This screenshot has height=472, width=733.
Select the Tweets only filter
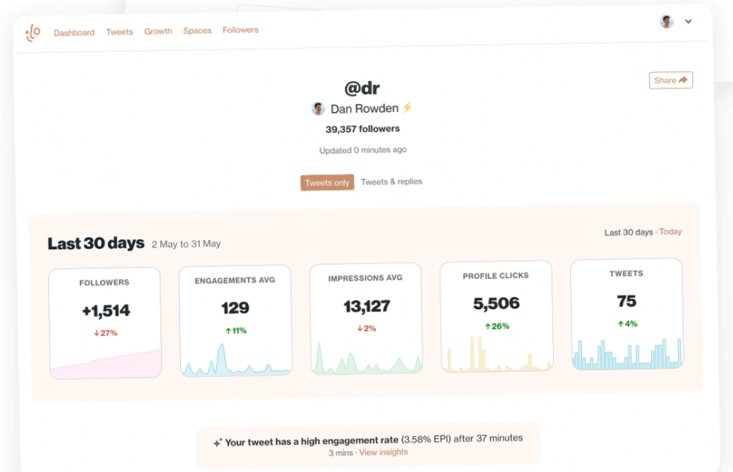(x=327, y=183)
